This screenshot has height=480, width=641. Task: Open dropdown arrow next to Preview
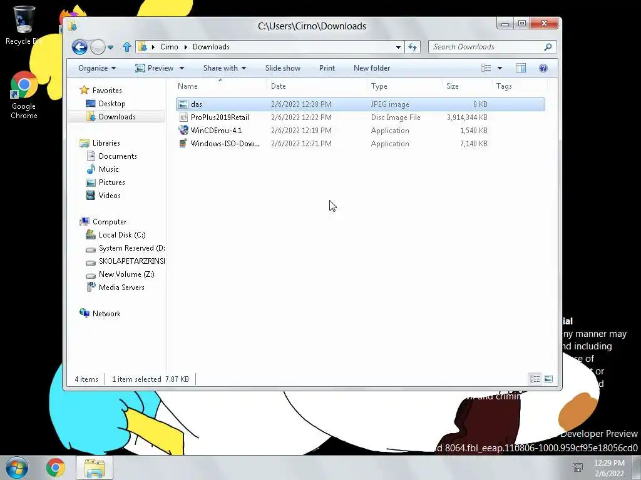point(182,68)
